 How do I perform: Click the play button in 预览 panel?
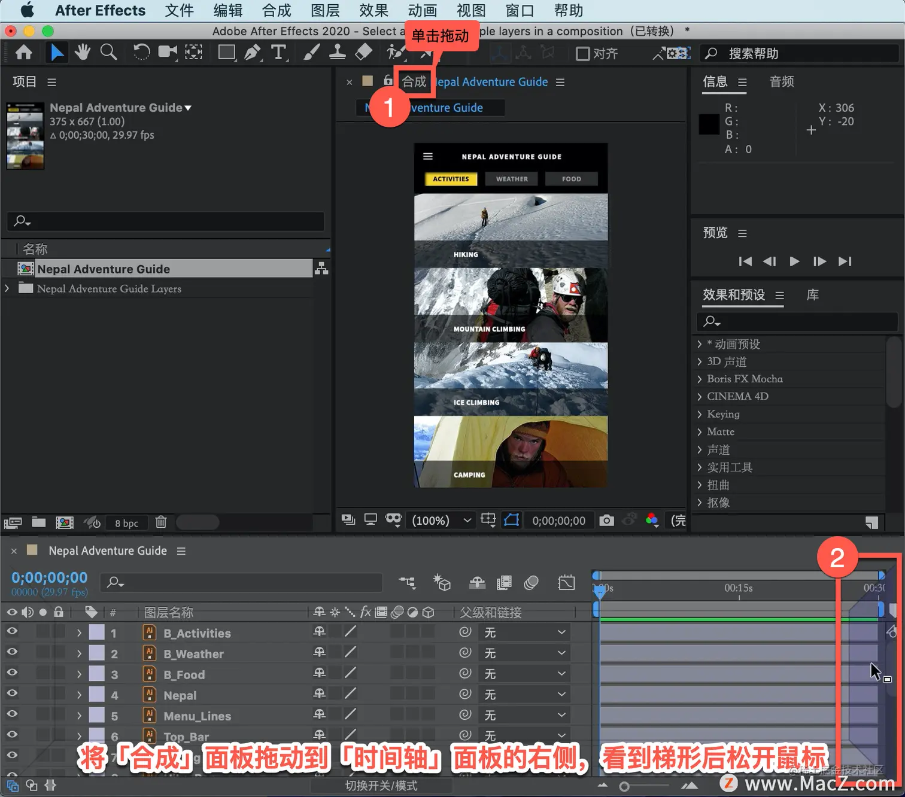point(794,261)
